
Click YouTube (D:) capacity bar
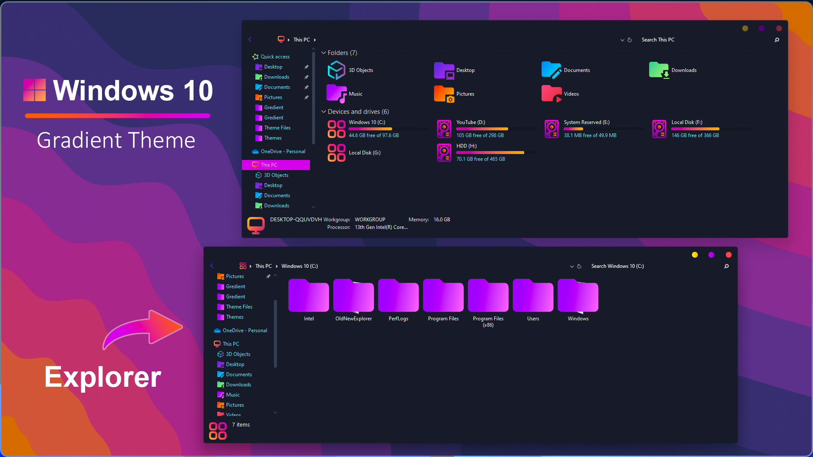coord(496,129)
